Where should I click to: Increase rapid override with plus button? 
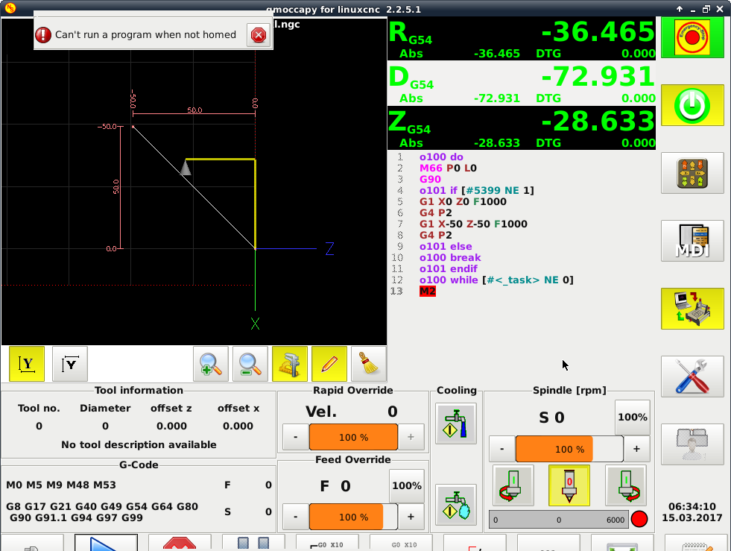click(411, 437)
